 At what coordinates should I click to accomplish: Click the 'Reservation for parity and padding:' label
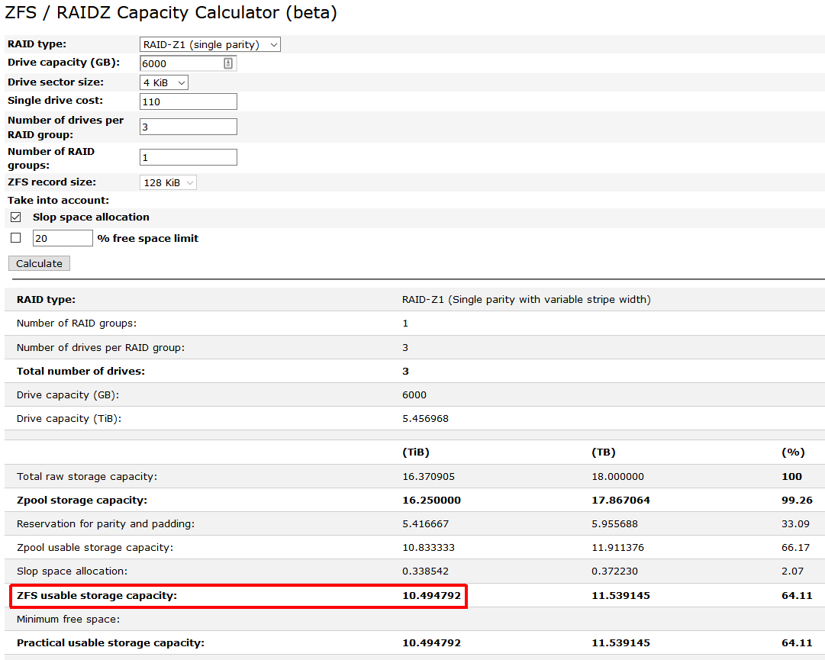point(106,523)
